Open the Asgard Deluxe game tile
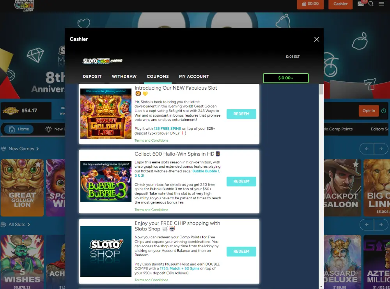This screenshot has width=390, height=289. [x=342, y=262]
